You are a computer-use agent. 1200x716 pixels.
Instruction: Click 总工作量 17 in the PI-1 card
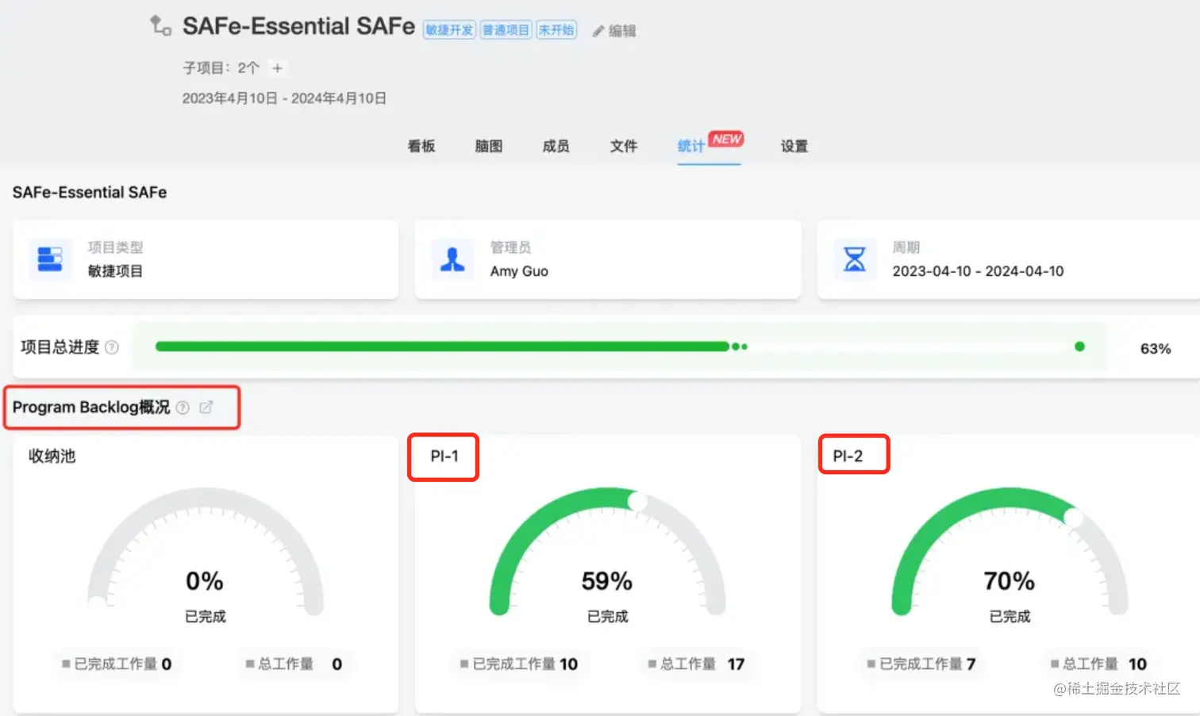click(697, 664)
